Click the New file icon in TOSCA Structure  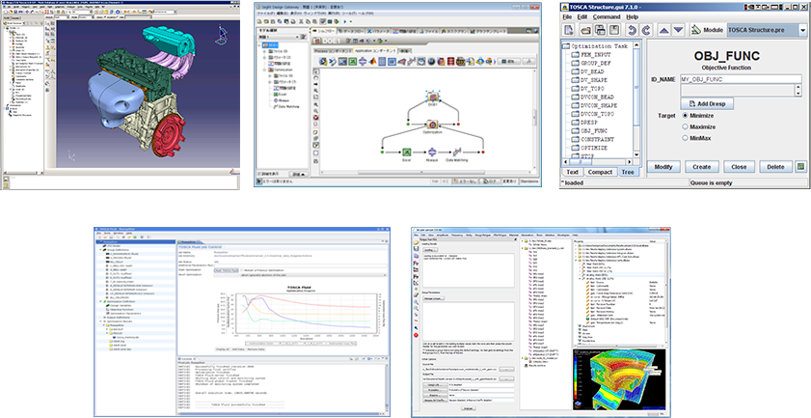[569, 30]
